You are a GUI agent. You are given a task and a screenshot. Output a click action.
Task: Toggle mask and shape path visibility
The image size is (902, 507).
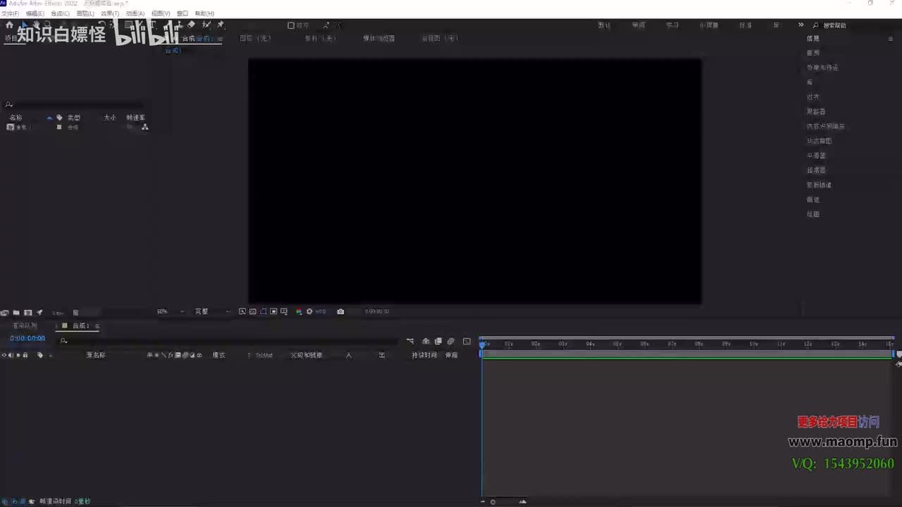click(x=263, y=311)
